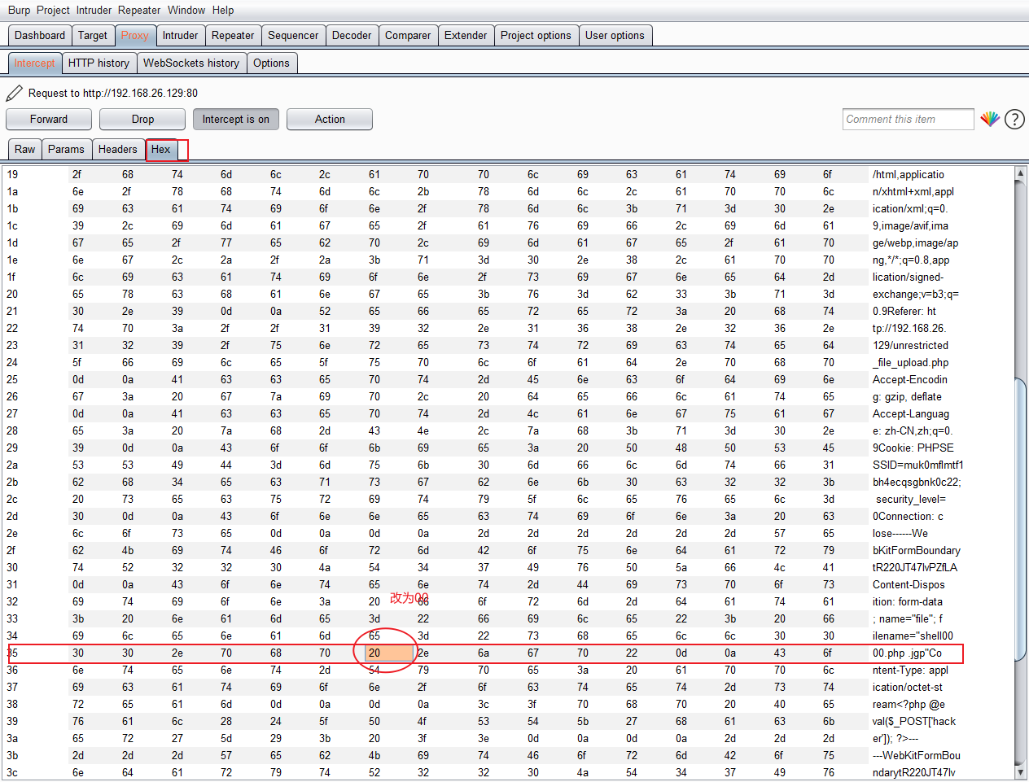Click ASCII text 'ntent-Type: appl'
This screenshot has width=1029, height=782.
[x=910, y=670]
